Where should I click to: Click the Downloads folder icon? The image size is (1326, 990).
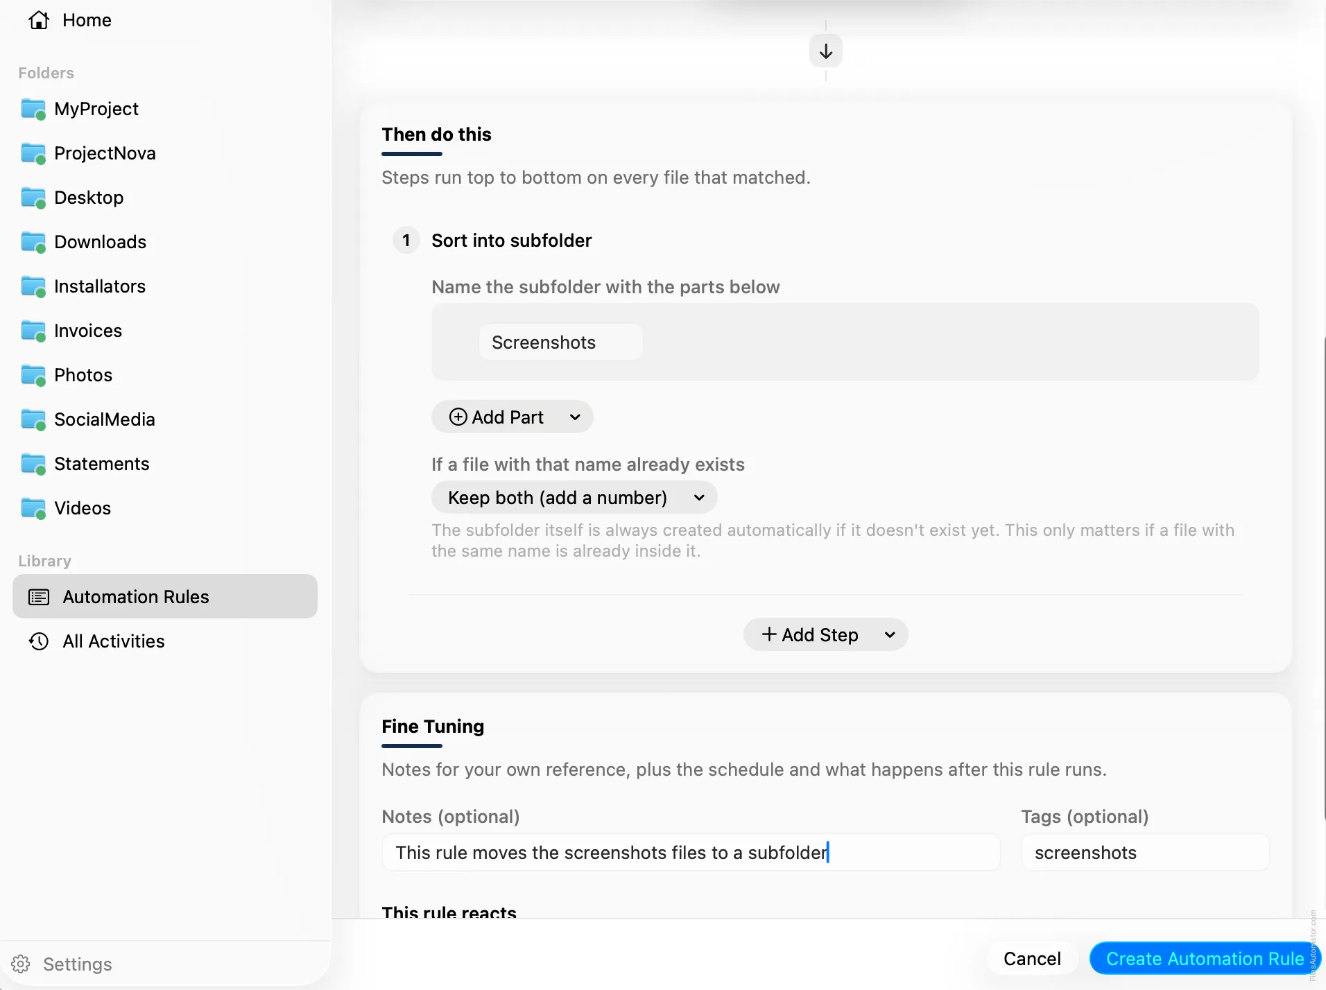coord(33,242)
